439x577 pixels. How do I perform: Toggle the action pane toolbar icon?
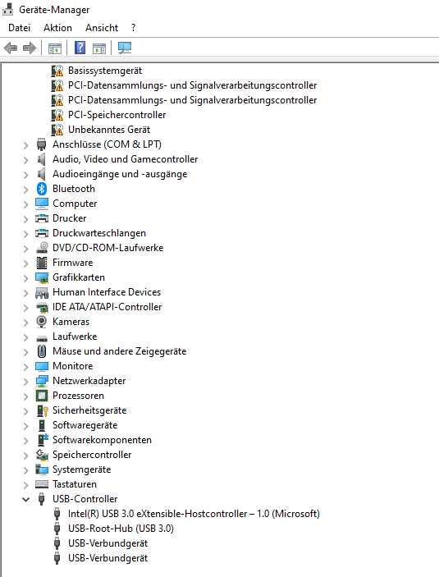(99, 48)
